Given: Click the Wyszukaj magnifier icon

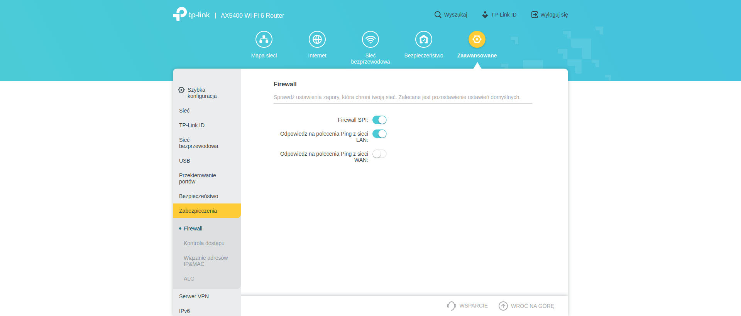Looking at the screenshot, I should click(438, 15).
